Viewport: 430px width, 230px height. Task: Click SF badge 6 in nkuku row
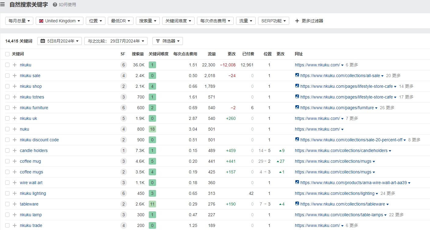(x=123, y=65)
